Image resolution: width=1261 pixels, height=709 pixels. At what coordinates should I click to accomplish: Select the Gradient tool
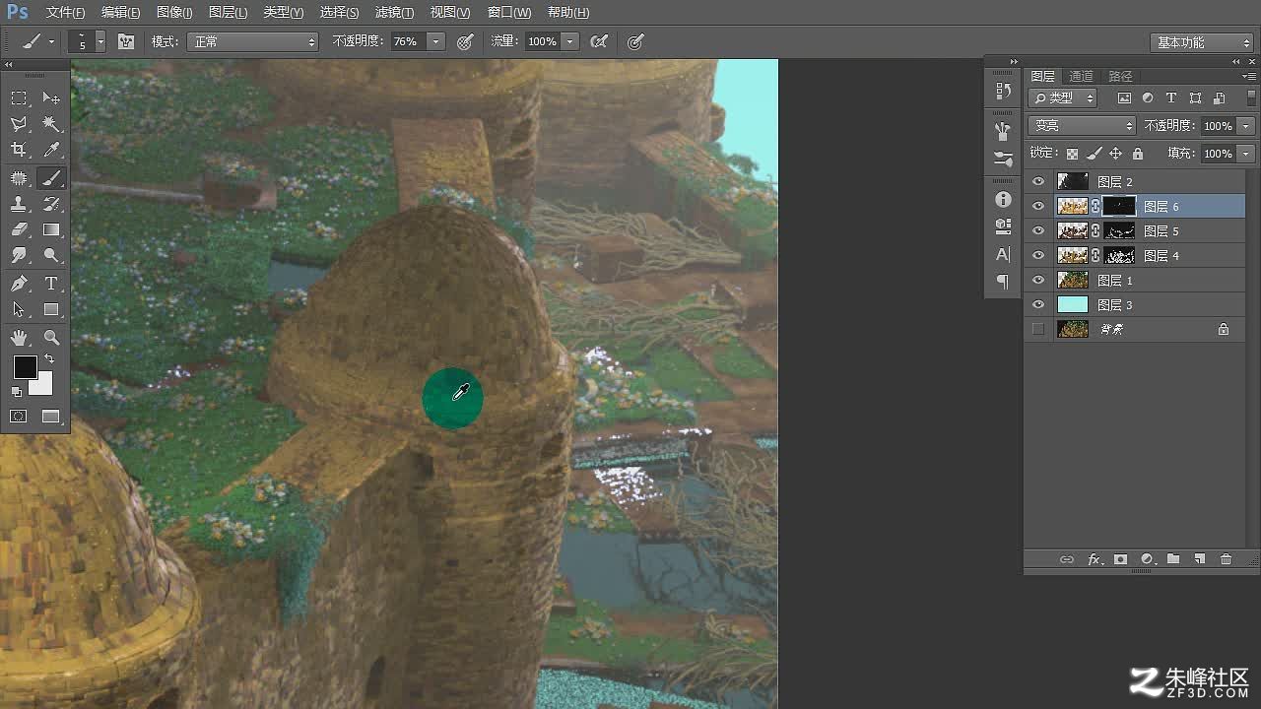tap(51, 229)
